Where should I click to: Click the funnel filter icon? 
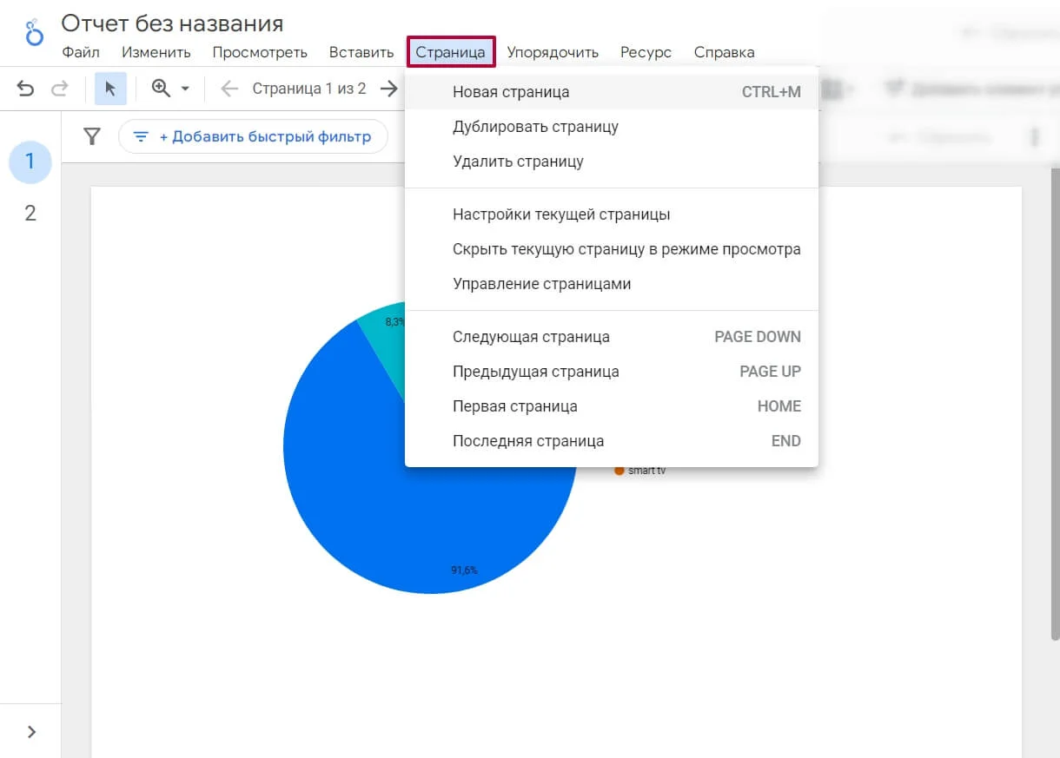click(x=91, y=136)
